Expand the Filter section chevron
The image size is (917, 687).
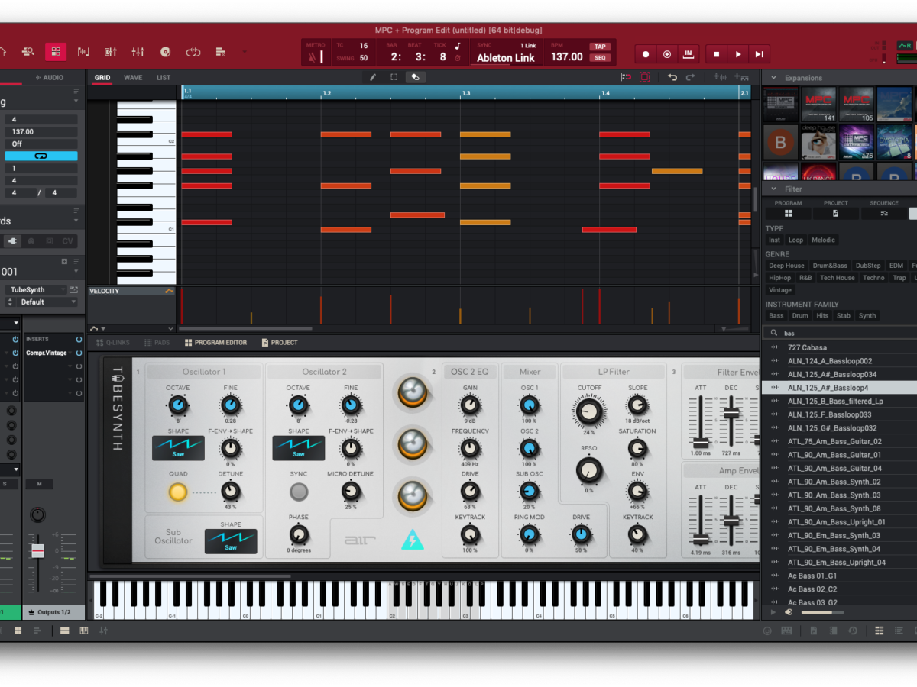[773, 189]
